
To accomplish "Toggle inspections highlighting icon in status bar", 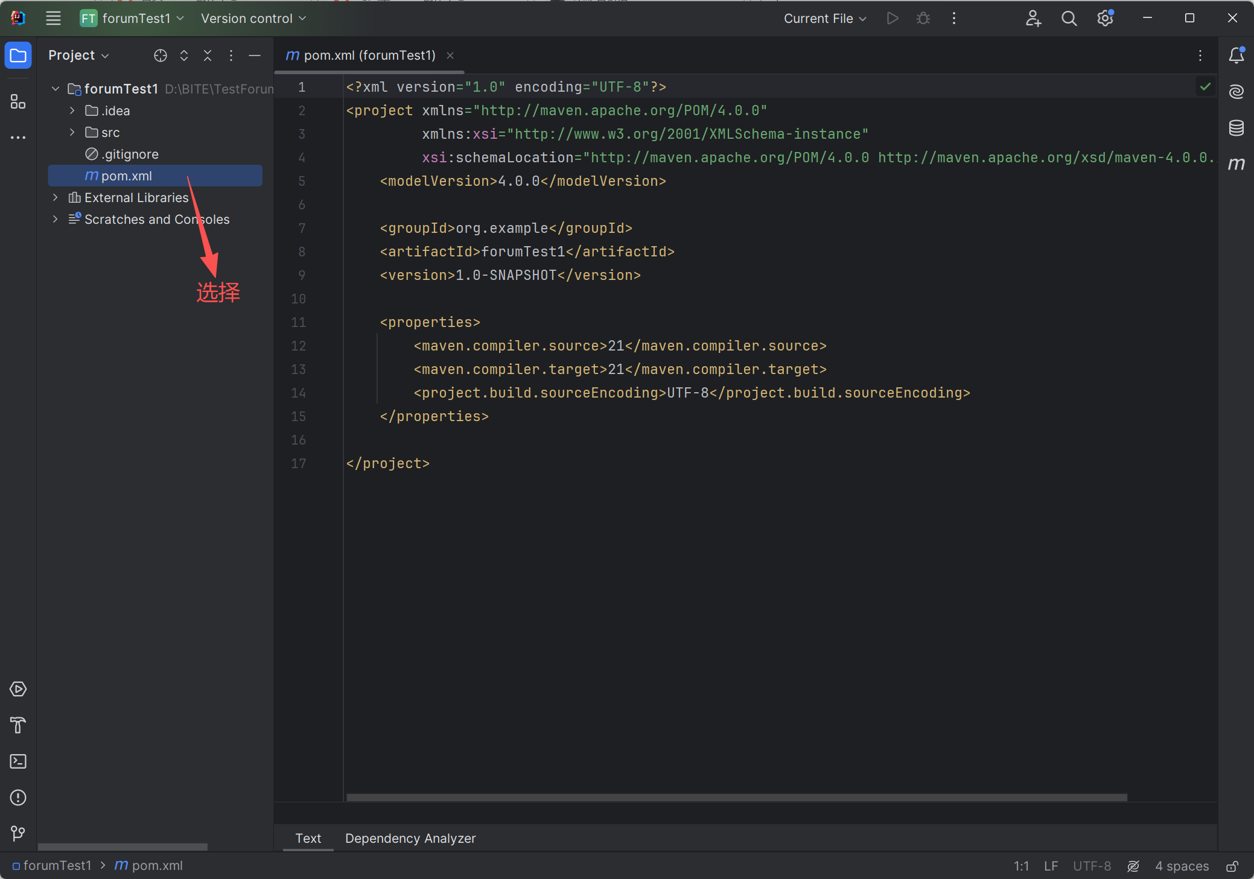I will [x=1133, y=866].
